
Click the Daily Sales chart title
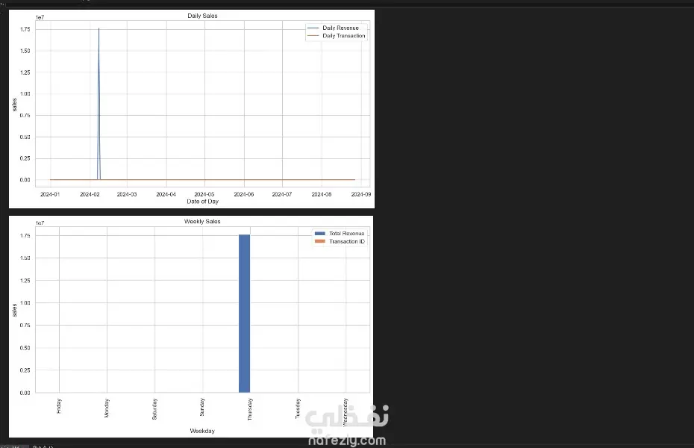(x=202, y=16)
